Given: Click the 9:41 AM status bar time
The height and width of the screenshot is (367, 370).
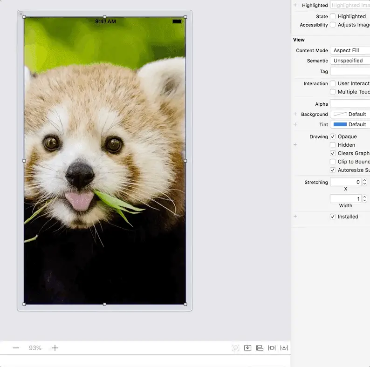Looking at the screenshot, I should (x=105, y=21).
